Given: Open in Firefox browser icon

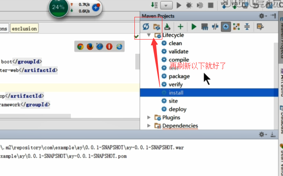Looking at the screenshot, I should click(90, 47).
